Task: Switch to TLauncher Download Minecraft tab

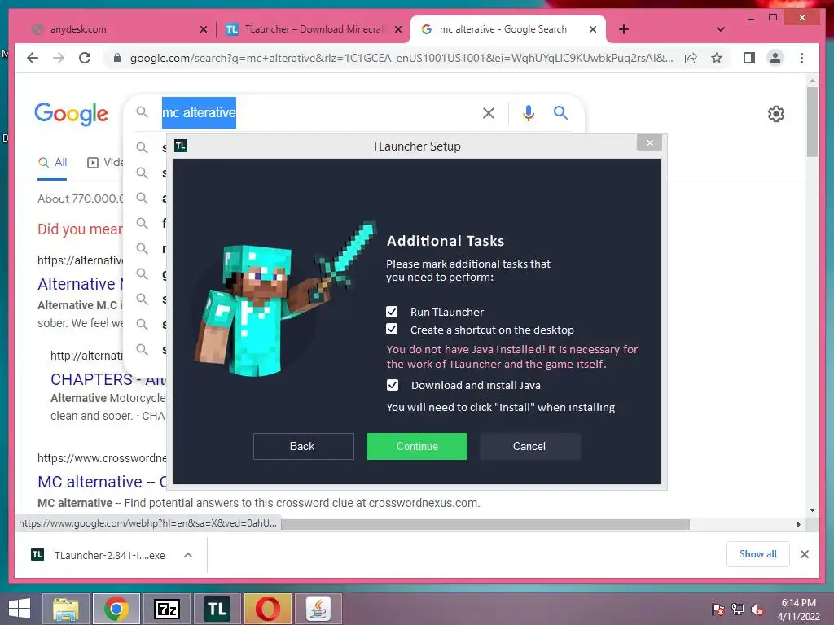Action: 314,29
